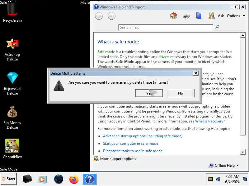Click the Ask label in Help toolbar
This screenshot has height=186, width=249.
(221, 16)
